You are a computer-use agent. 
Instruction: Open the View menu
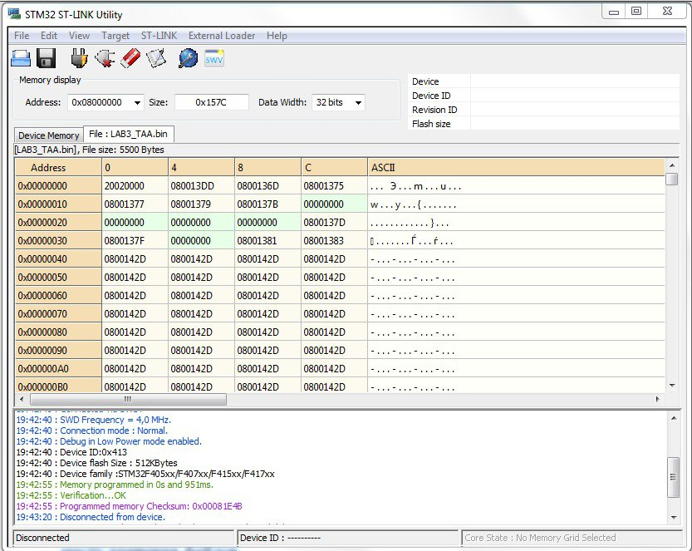click(x=80, y=35)
